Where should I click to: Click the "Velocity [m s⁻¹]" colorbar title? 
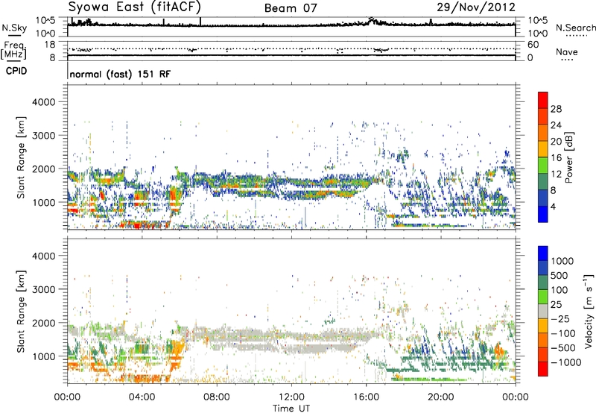pyautogui.click(x=589, y=311)
